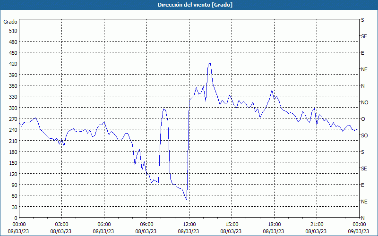The width and height of the screenshot is (378, 236).
Task: Click the curve's spike near 300 after 09:00
Action: [163, 109]
